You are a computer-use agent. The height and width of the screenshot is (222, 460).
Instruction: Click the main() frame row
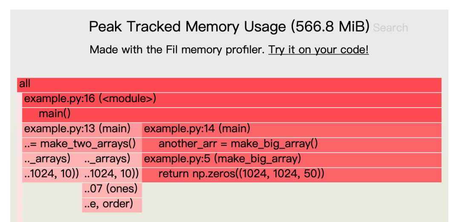tap(232, 114)
